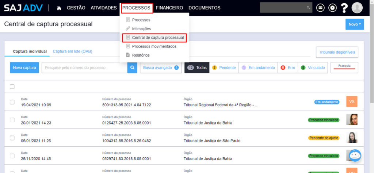Click avatar on the 20/01/2021 row
Screen dimensions: 374x173
[352, 120]
